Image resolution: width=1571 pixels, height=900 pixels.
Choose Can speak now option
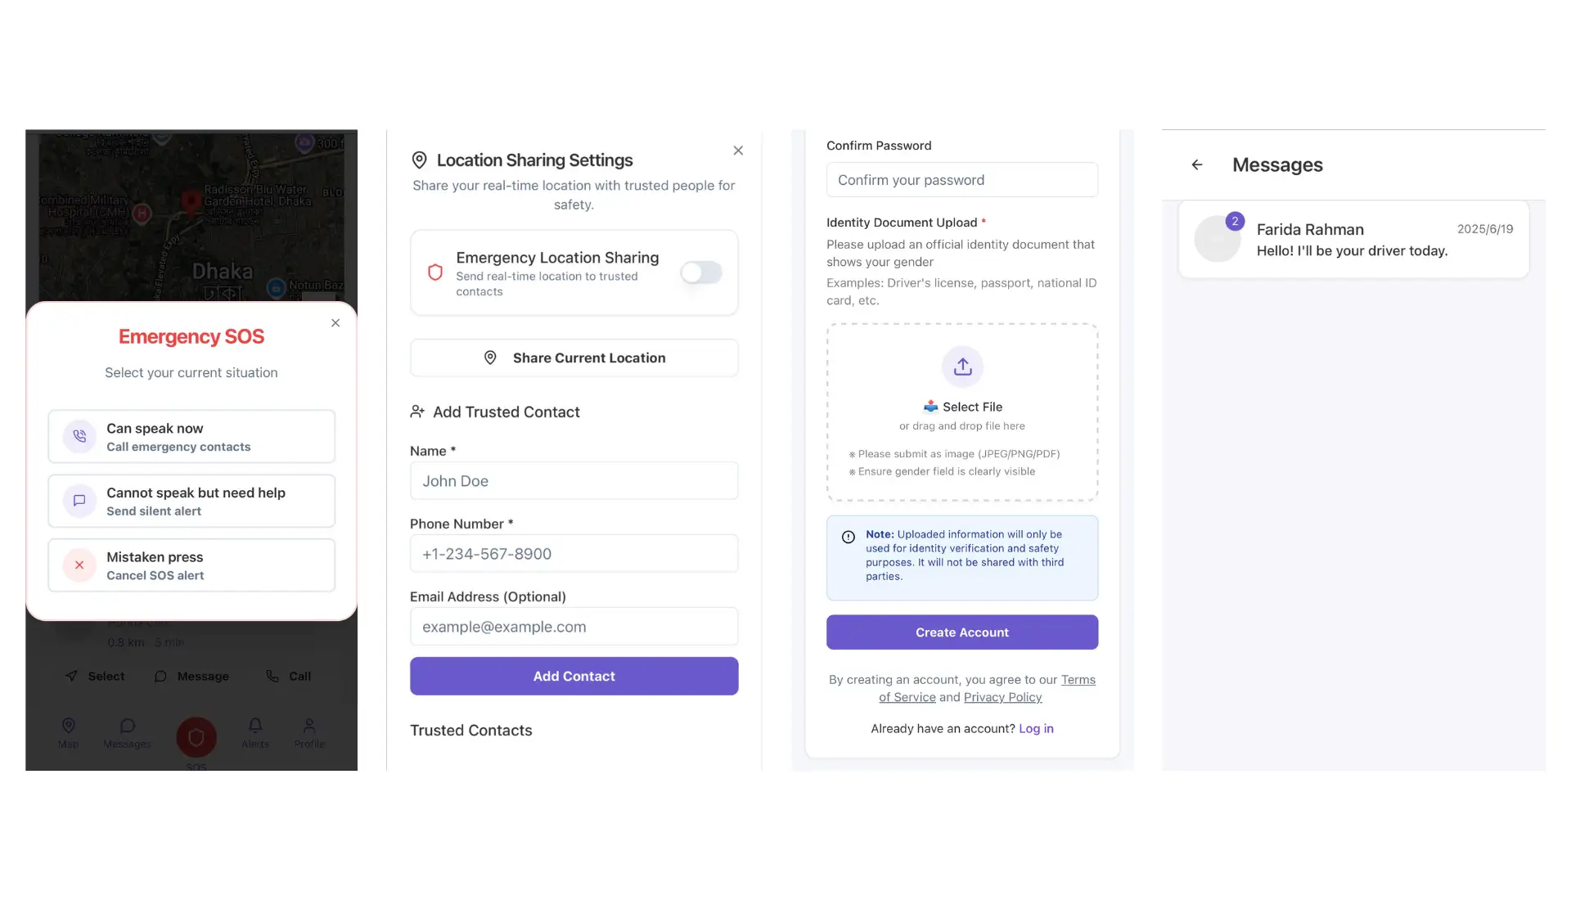click(x=191, y=437)
